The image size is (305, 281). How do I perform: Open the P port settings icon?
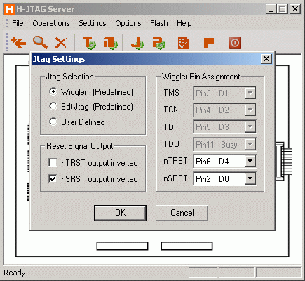(x=159, y=43)
